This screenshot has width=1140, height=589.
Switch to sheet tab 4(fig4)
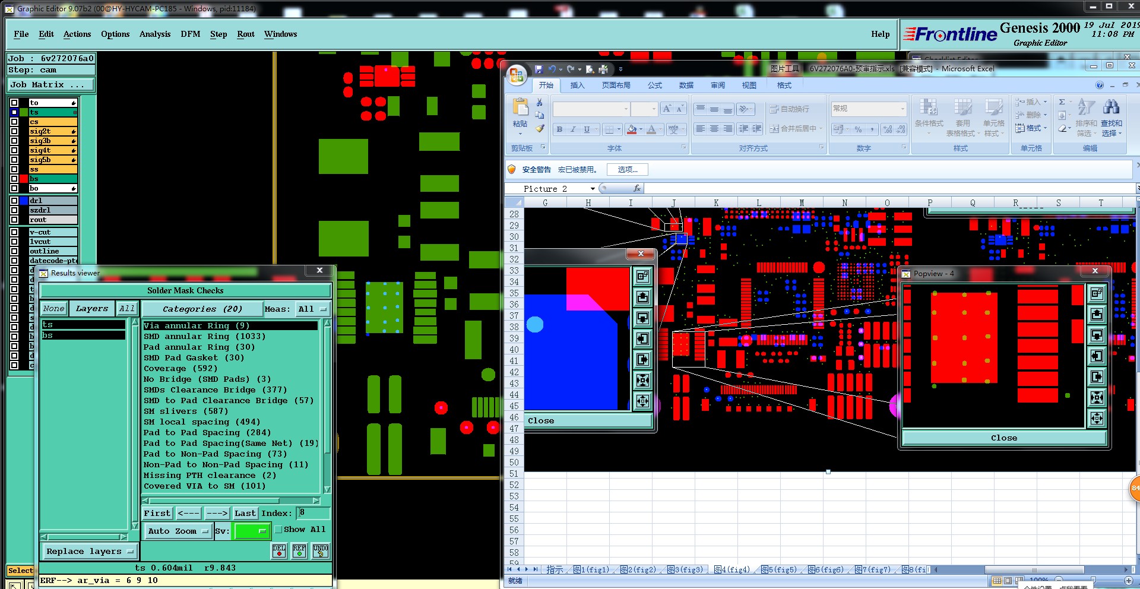[x=731, y=569]
